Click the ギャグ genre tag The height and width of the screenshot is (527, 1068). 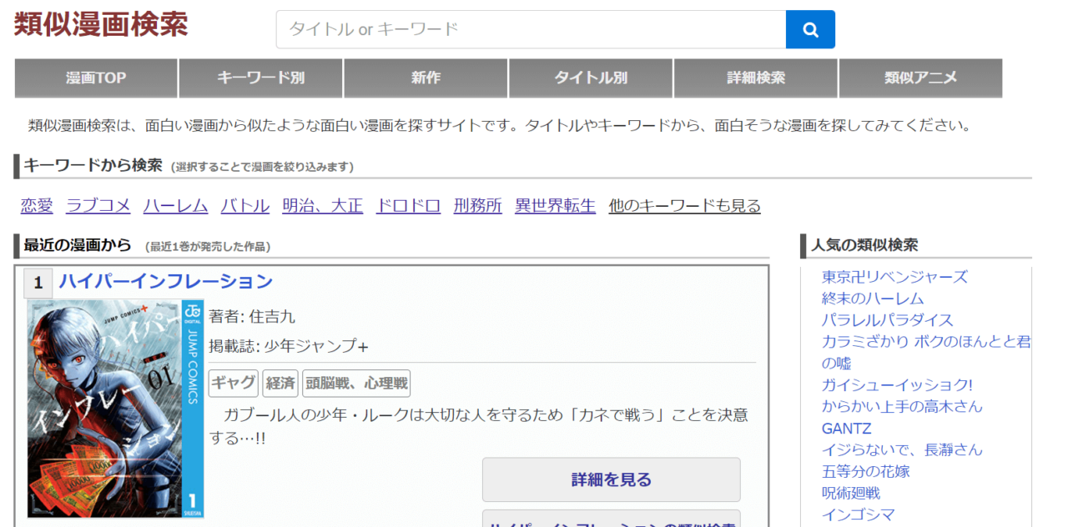coord(233,384)
